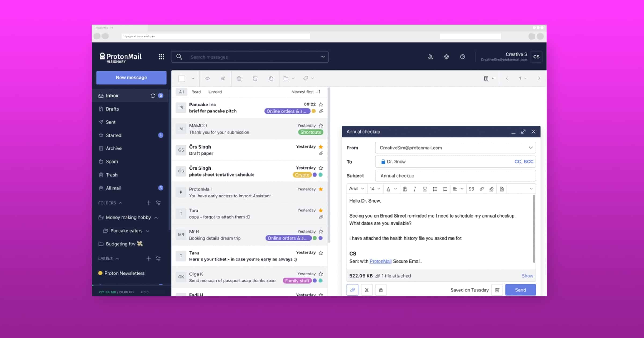The height and width of the screenshot is (338, 644).
Task: Move selected message to trash
Action: pyautogui.click(x=239, y=78)
